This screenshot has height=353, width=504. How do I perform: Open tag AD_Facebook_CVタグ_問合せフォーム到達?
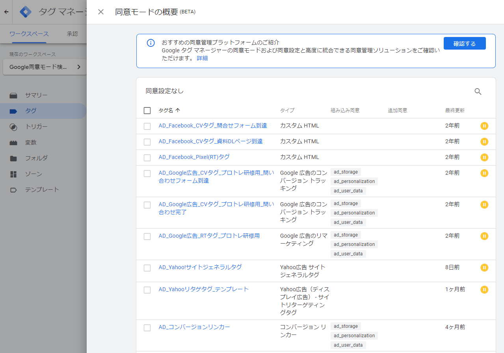tap(213, 126)
